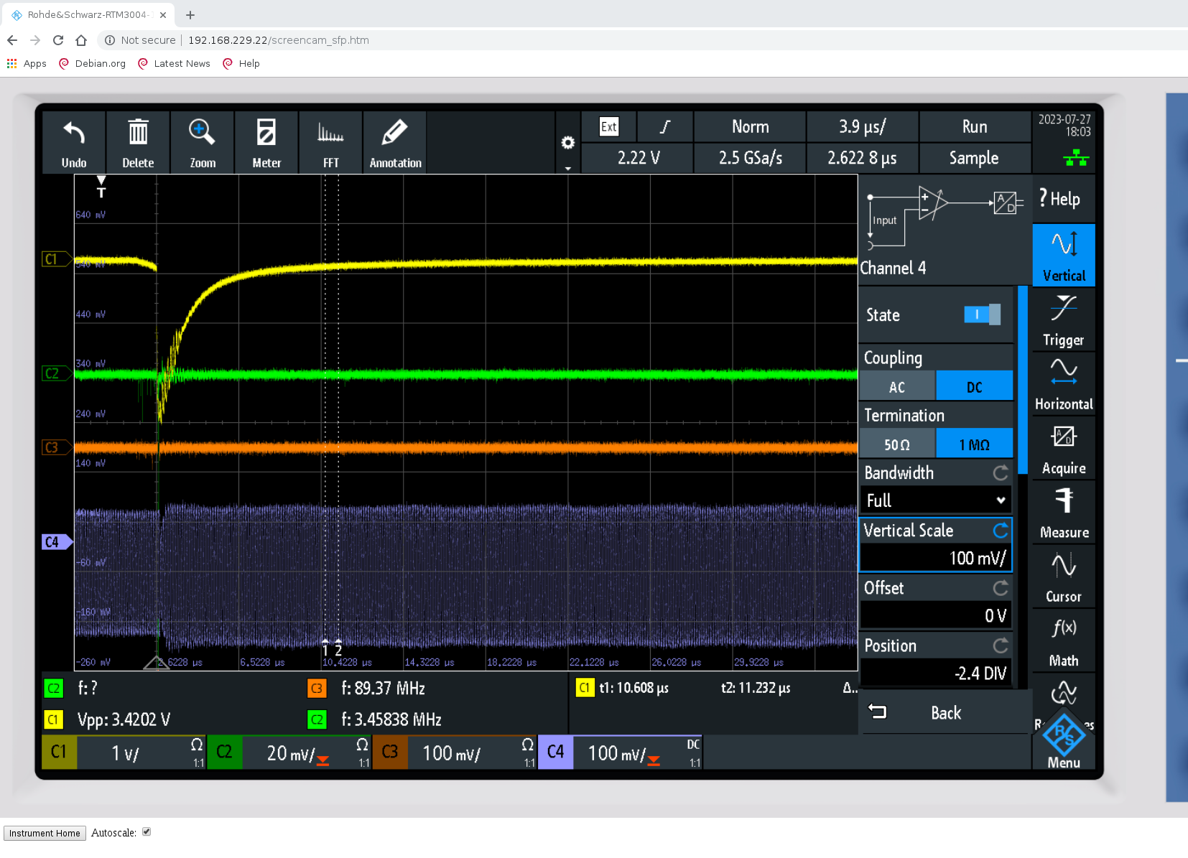
Task: Click the Instrument Home button
Action: 45,833
